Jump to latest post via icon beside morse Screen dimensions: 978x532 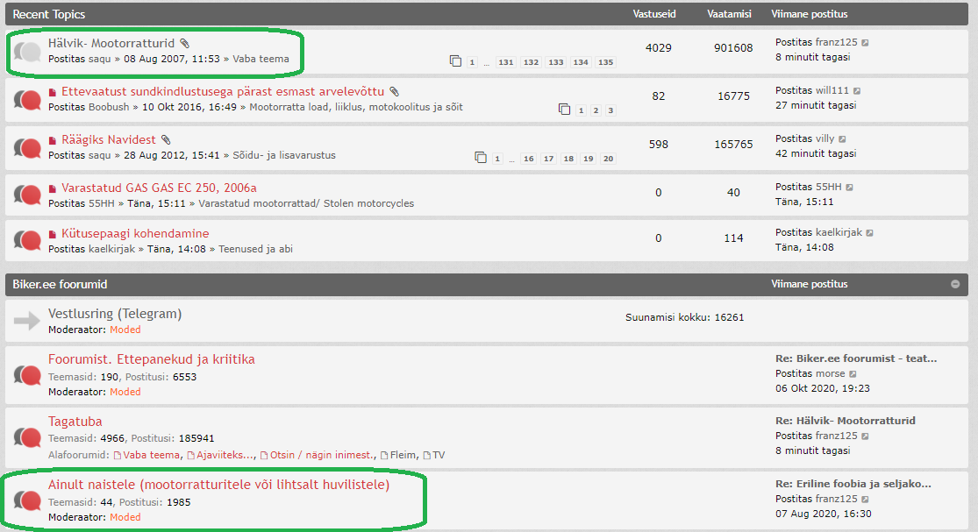[x=853, y=374]
